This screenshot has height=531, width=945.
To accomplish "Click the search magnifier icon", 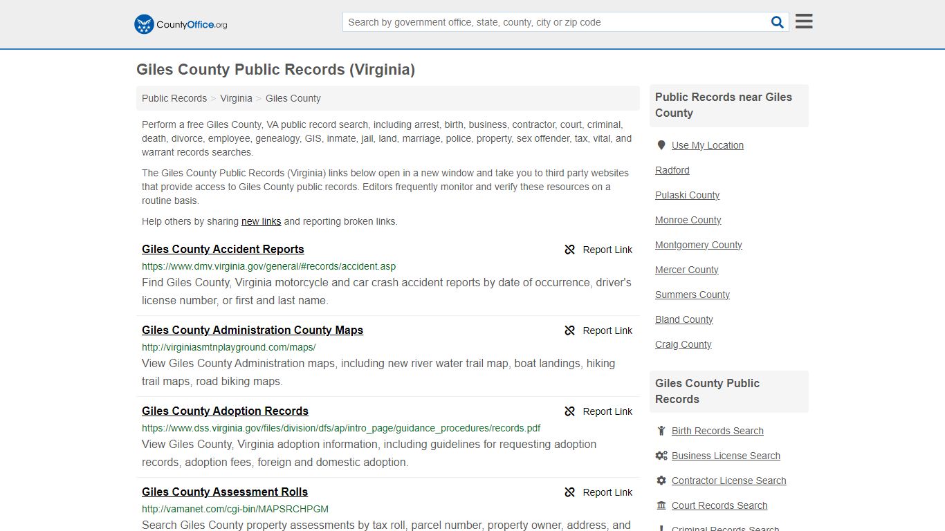I will 778,22.
